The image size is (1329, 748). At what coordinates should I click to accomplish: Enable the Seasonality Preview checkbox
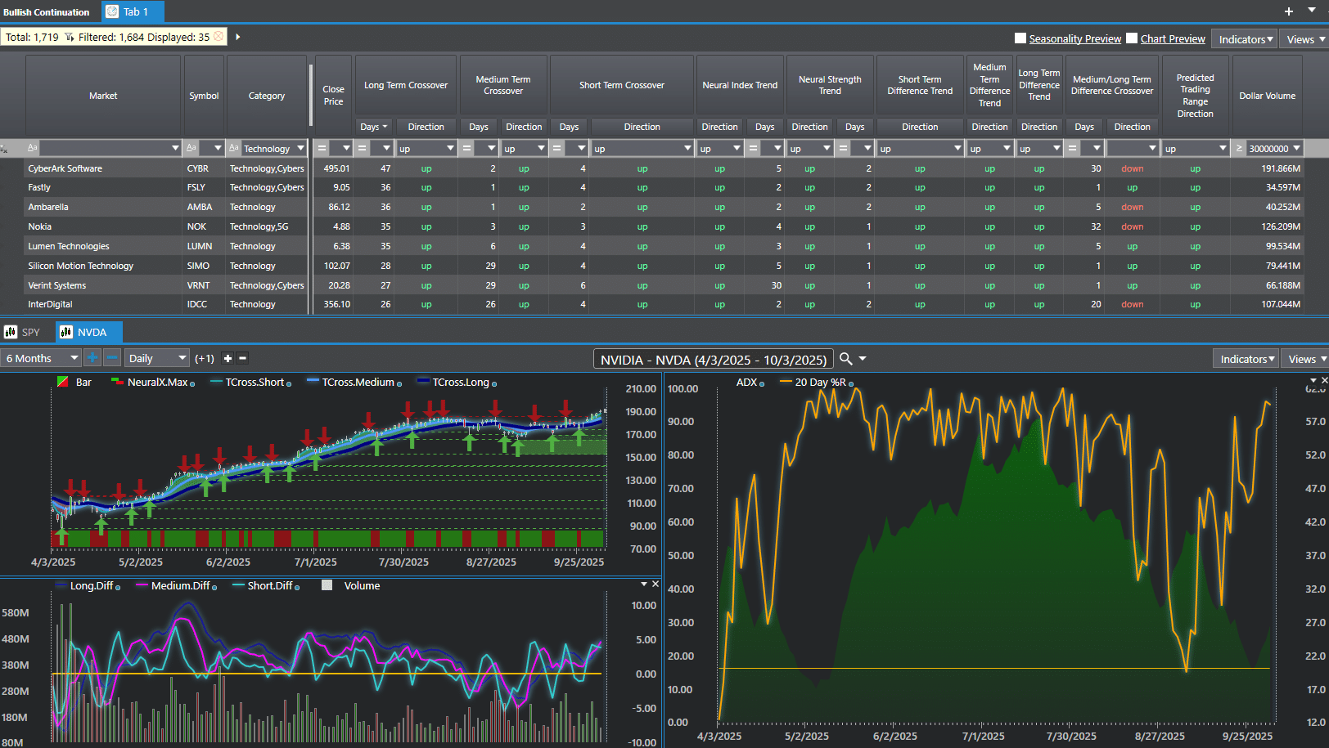point(1020,38)
